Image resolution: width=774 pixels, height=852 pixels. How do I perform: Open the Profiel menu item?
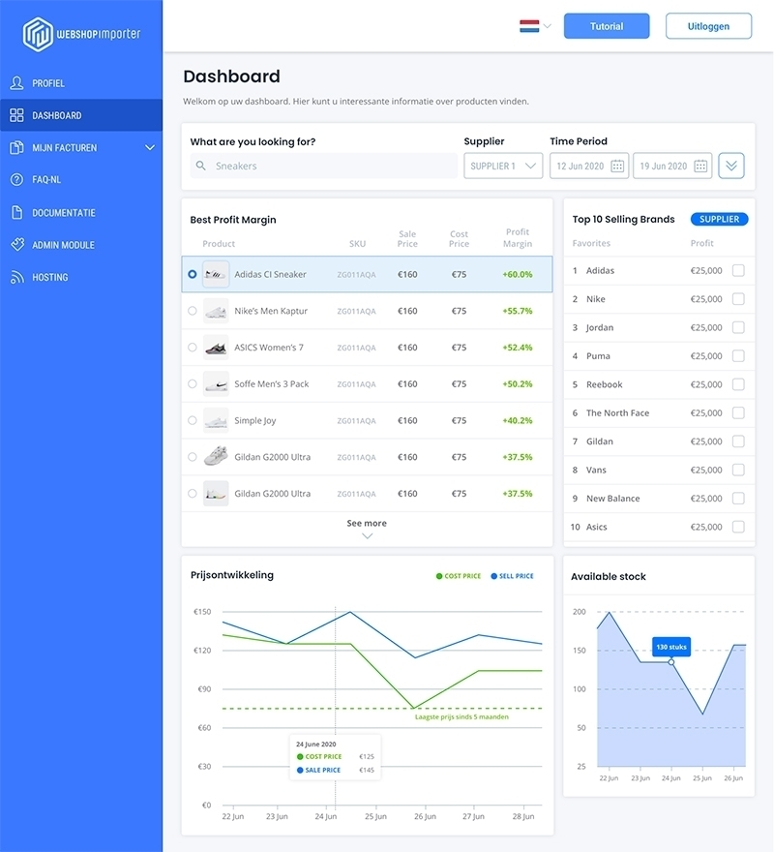pos(81,83)
